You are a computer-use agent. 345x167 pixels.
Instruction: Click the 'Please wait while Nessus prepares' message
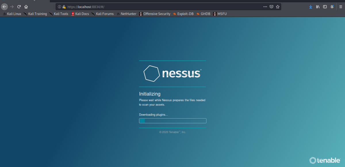click(172, 103)
